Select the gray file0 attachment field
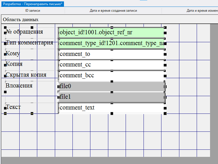218x164 pixels. coord(111,86)
